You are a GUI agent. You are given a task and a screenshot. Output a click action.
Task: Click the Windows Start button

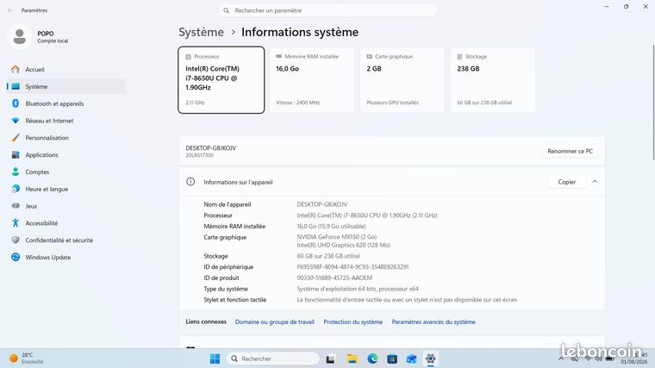point(215,359)
